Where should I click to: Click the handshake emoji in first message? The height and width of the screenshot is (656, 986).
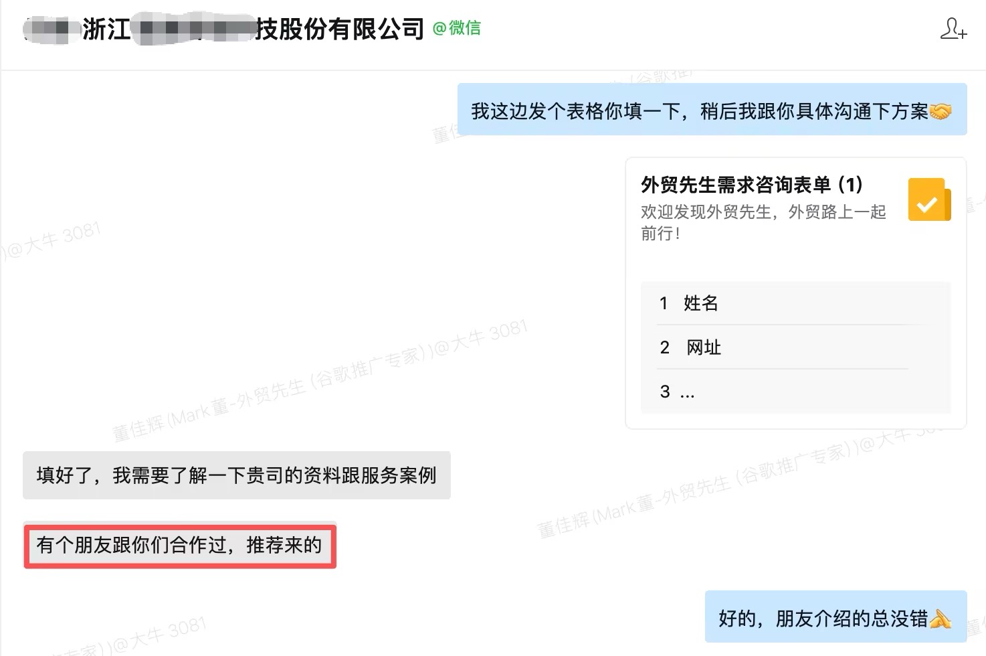click(x=941, y=111)
